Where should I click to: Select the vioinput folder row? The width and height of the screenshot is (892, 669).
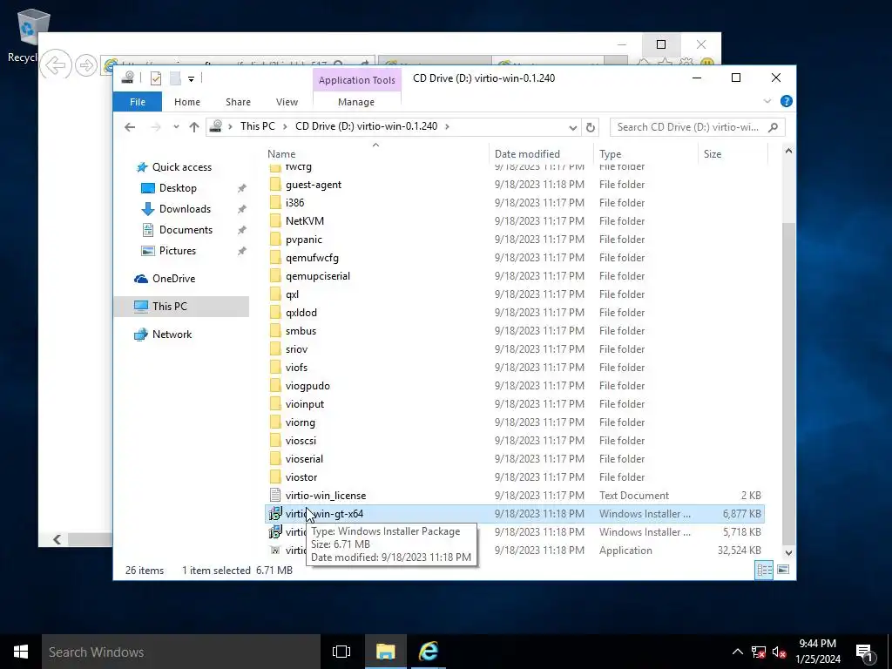pyautogui.click(x=515, y=404)
